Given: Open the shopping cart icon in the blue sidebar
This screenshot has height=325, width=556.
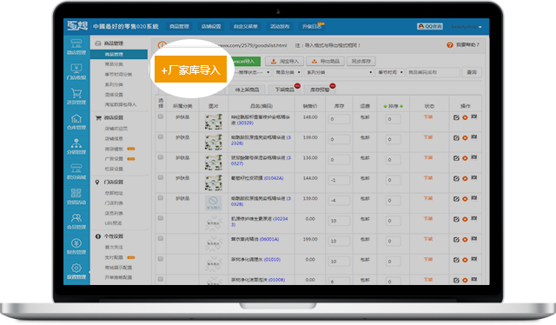Looking at the screenshot, I should point(76,93).
